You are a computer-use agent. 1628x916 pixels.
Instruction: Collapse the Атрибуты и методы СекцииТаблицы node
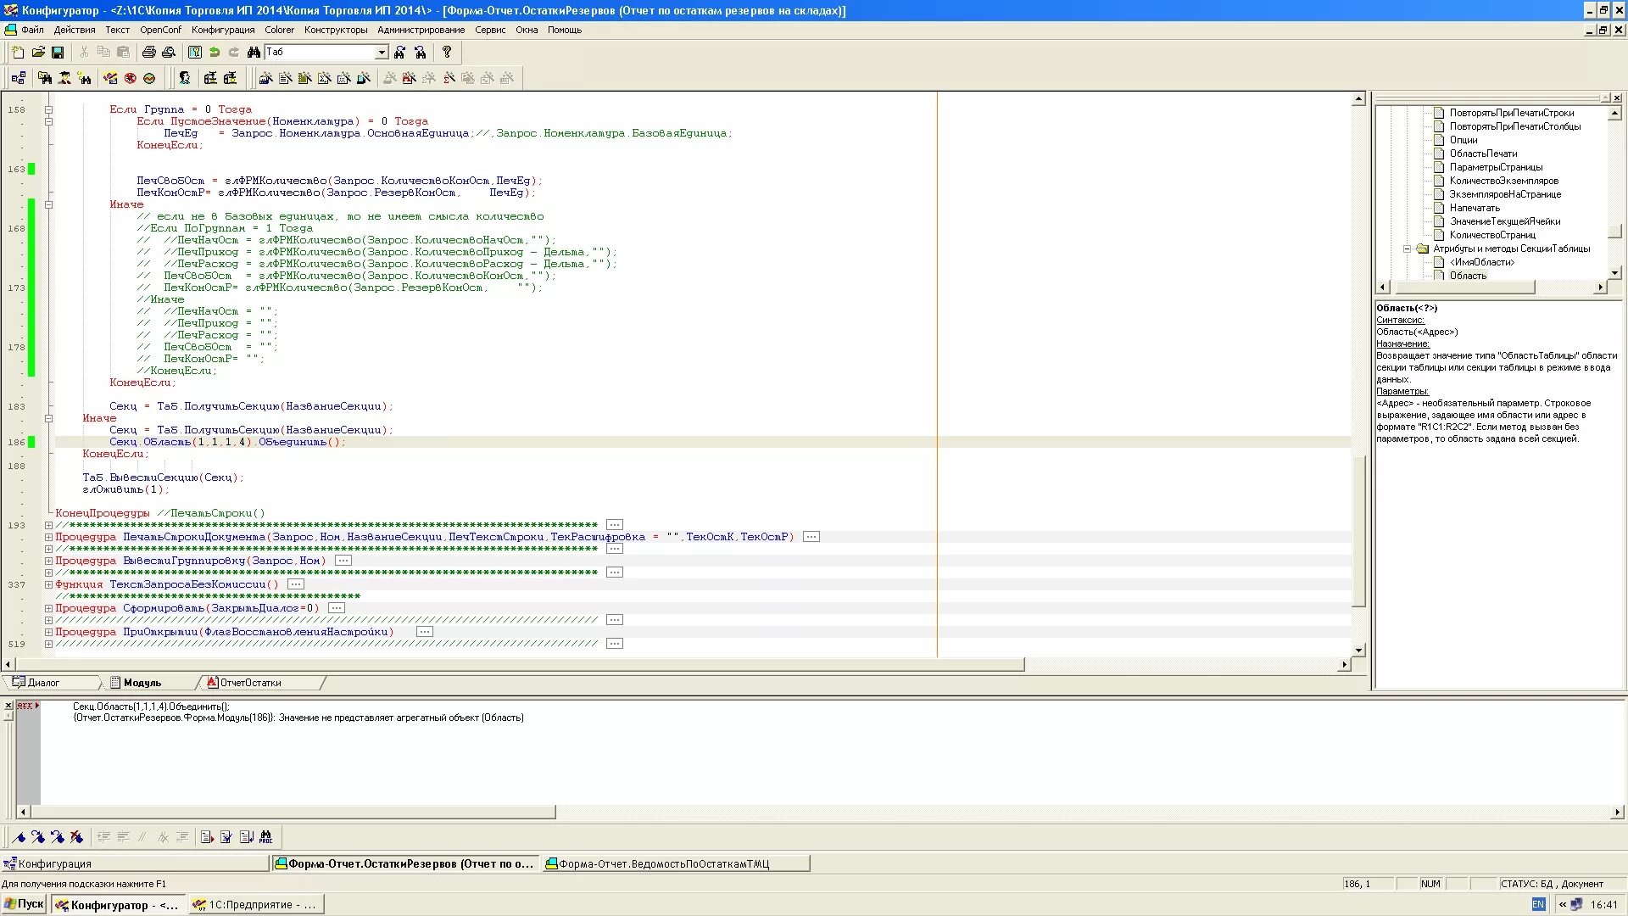click(1407, 249)
